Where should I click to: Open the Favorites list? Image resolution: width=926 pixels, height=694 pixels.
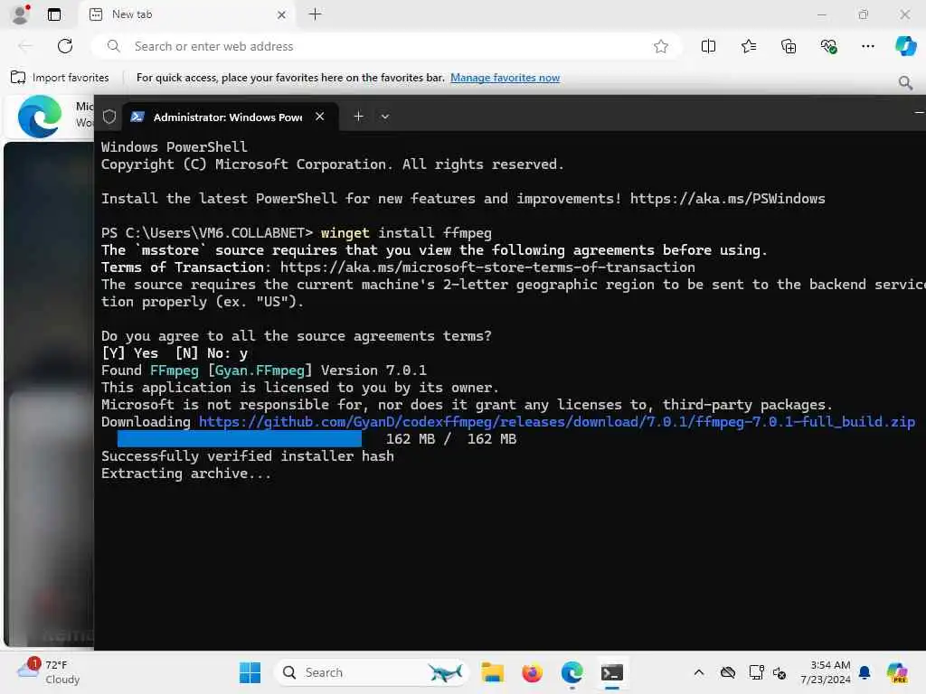[x=748, y=46]
